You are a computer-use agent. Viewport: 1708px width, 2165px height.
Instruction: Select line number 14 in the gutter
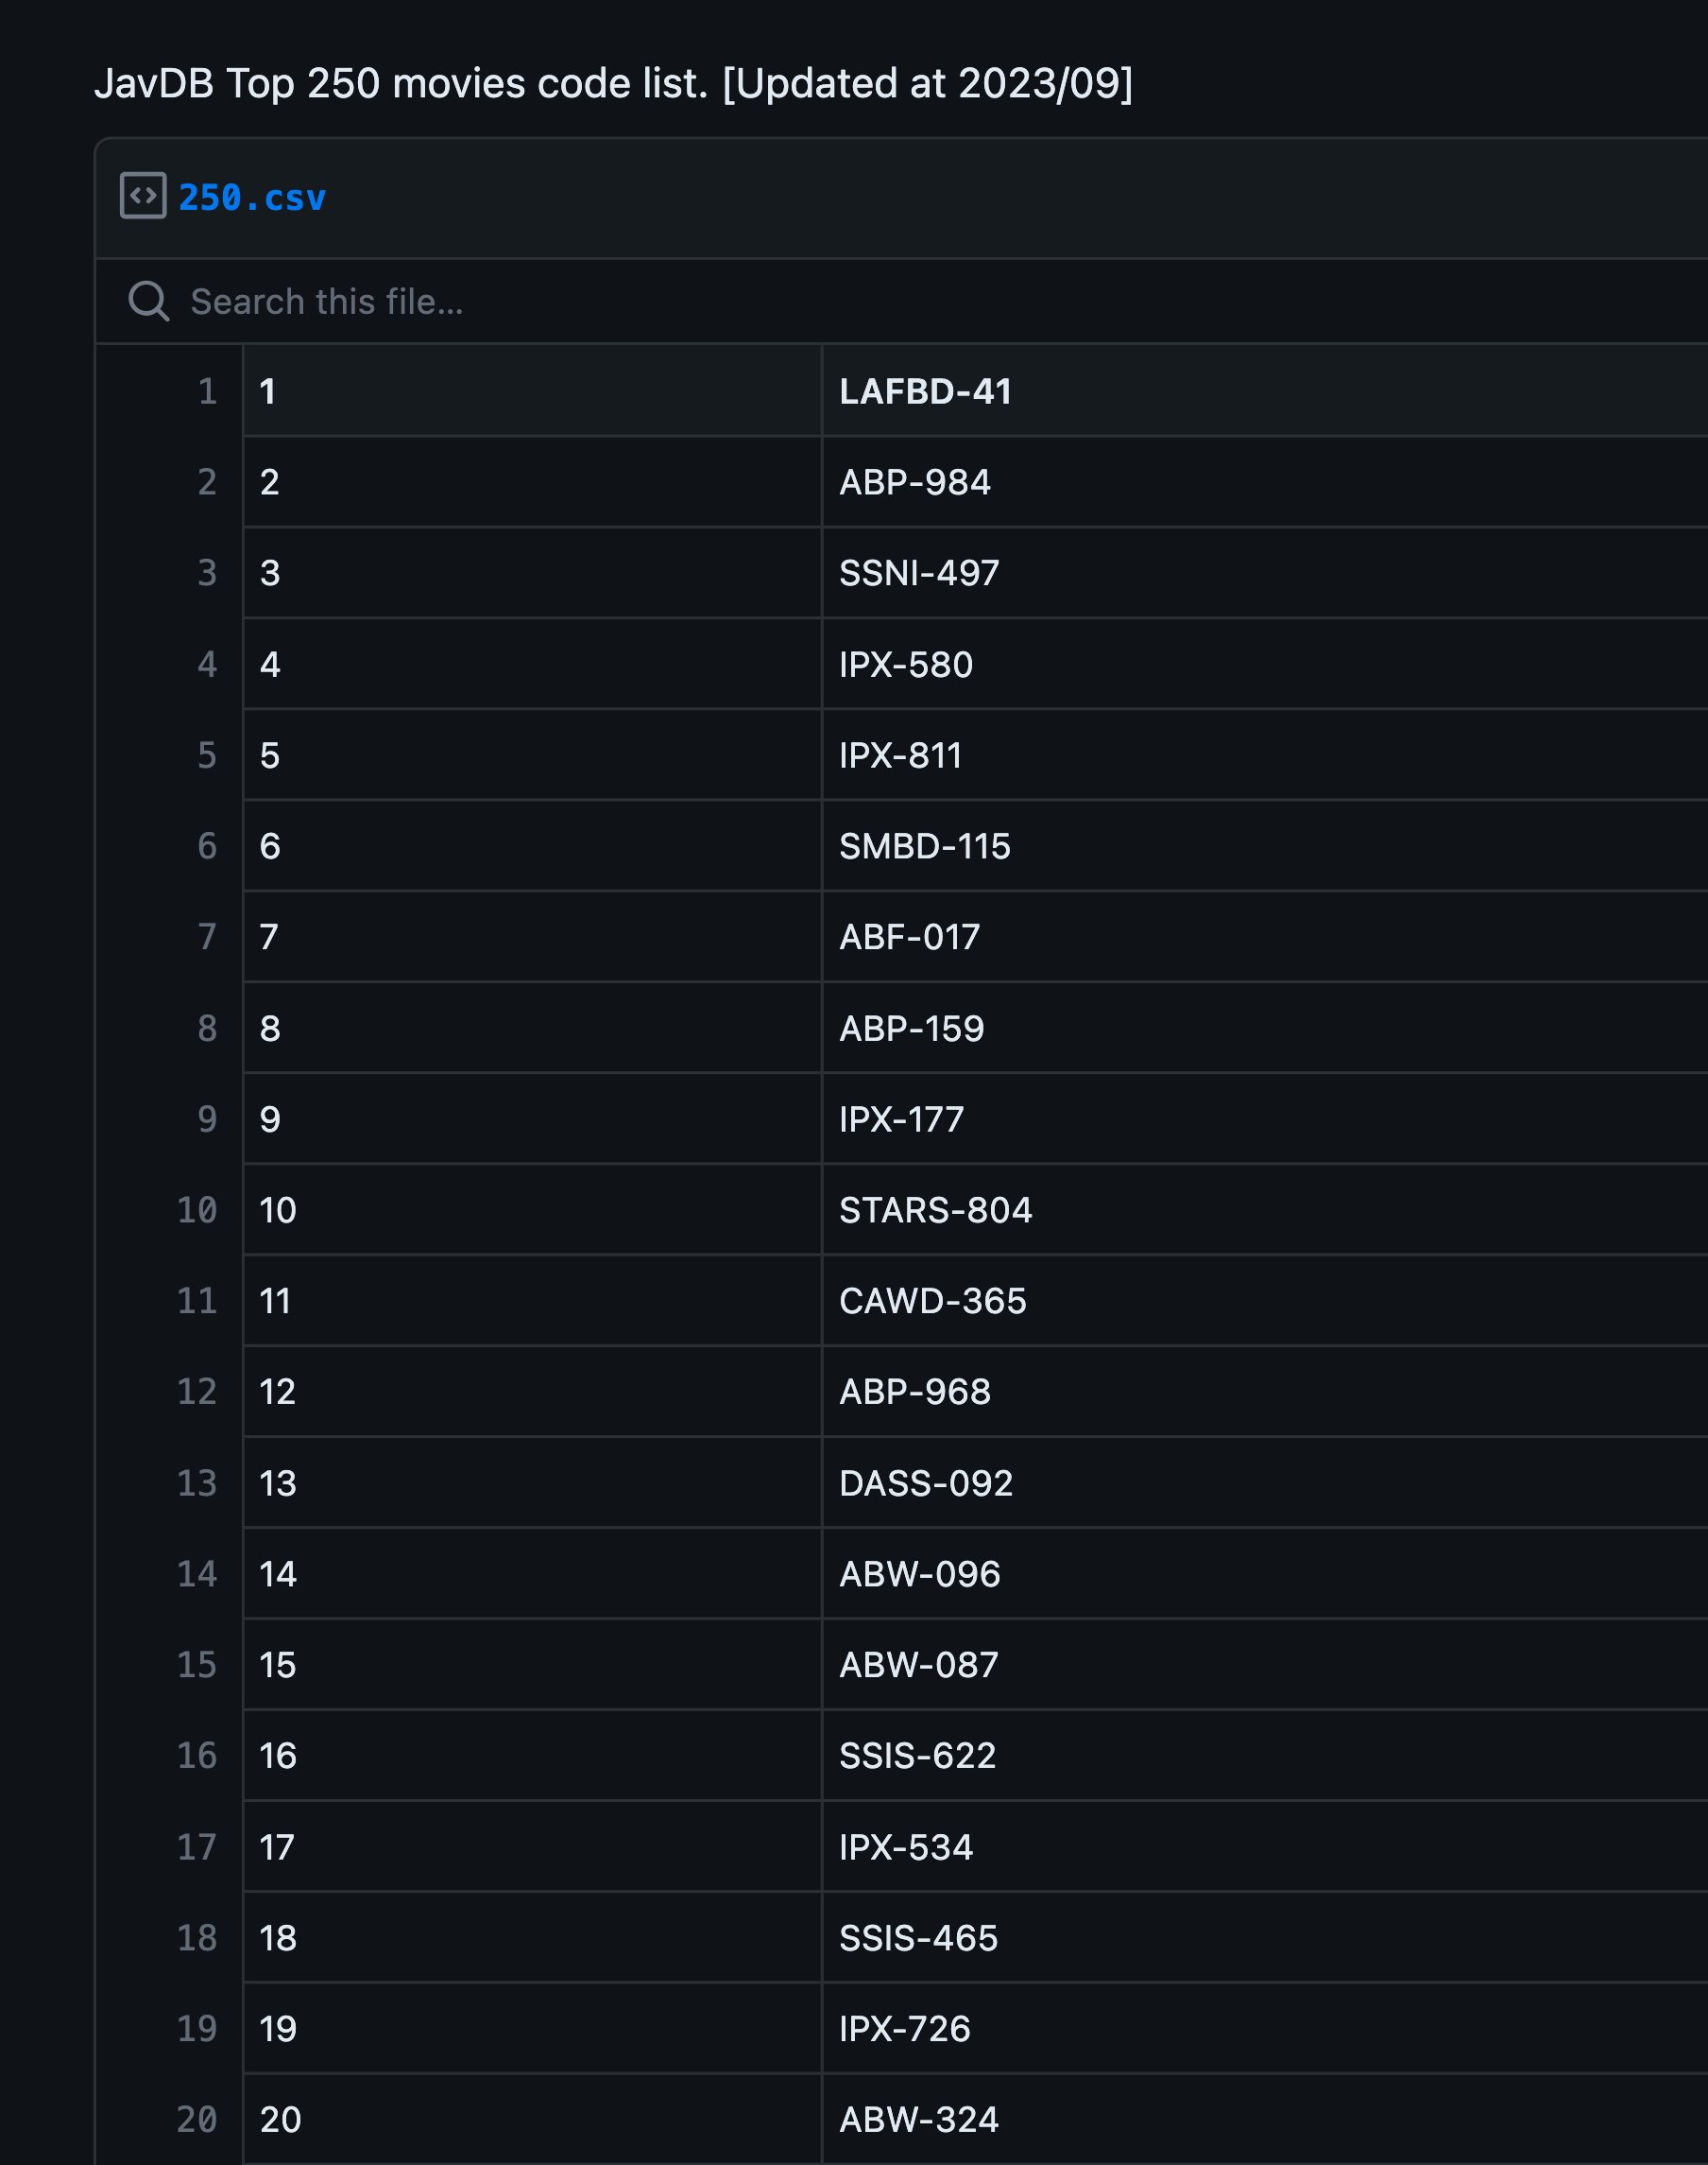(197, 1574)
